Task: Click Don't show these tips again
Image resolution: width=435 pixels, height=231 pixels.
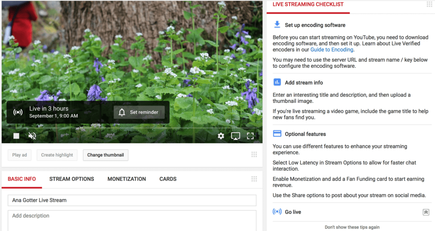Action: pos(352,227)
